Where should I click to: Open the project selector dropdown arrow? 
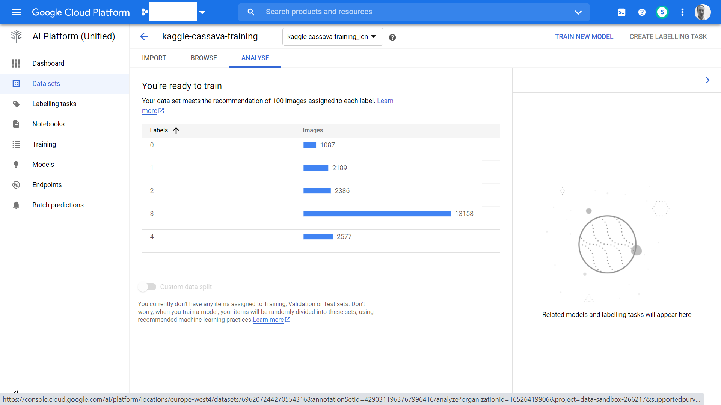202,12
